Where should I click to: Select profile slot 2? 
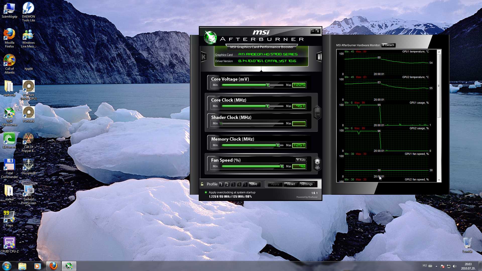point(227,184)
